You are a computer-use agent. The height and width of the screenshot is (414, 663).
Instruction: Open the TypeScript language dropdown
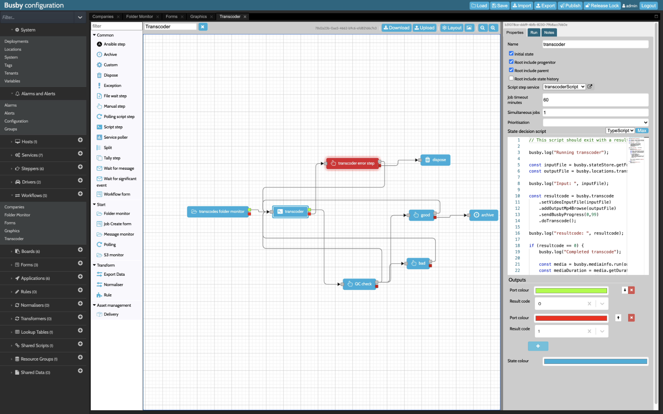tap(620, 131)
